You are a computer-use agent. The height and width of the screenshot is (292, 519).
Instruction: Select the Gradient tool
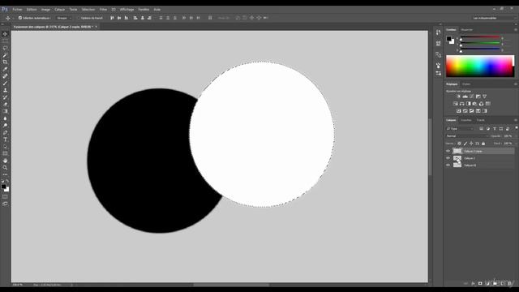pos(5,111)
